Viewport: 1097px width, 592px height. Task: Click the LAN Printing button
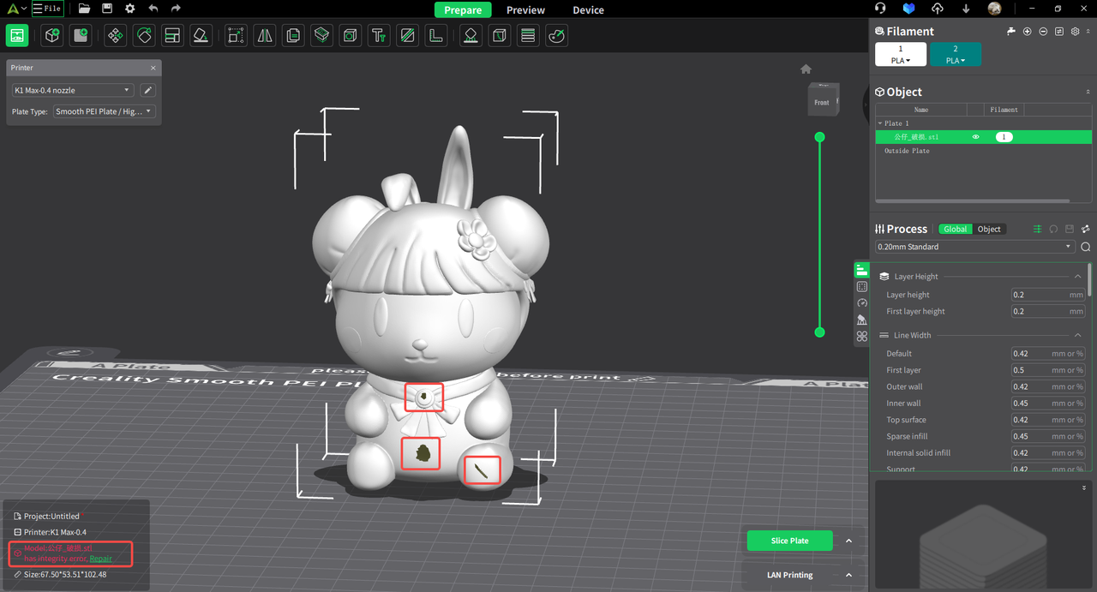(789, 575)
